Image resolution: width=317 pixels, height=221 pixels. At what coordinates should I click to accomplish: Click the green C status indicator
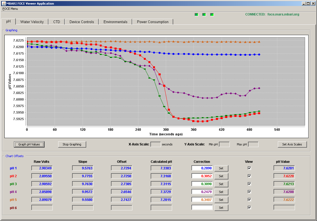point(204,15)
